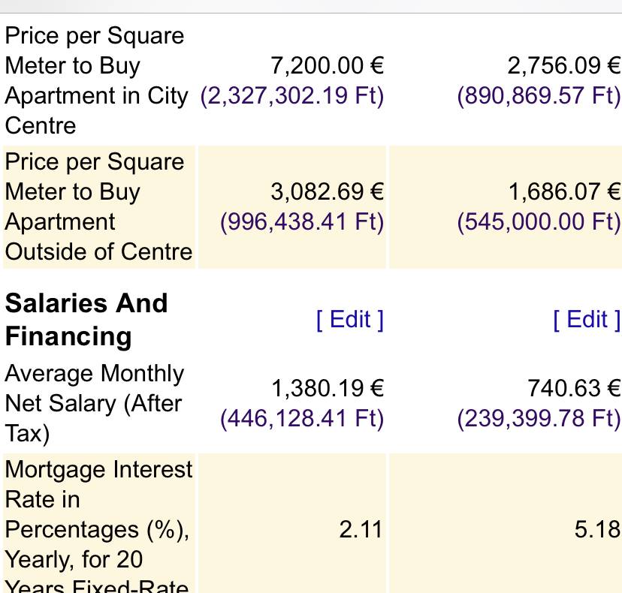Click the 3,082.69 € outside centre price

(328, 191)
